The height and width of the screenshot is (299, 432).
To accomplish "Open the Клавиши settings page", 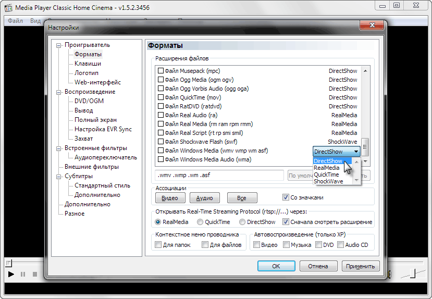I will point(88,64).
